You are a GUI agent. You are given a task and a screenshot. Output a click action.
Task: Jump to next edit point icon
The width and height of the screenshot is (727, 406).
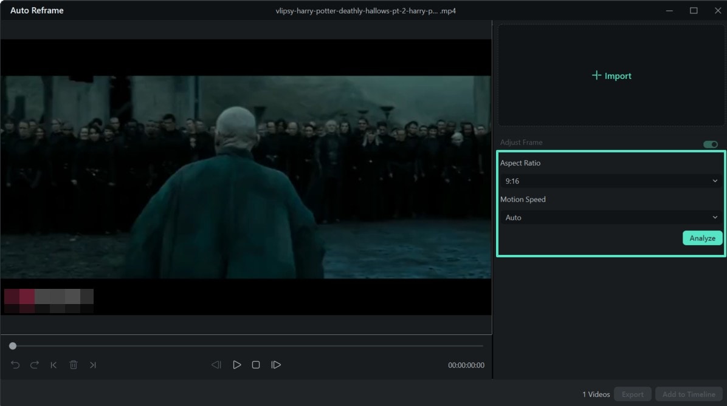point(93,365)
